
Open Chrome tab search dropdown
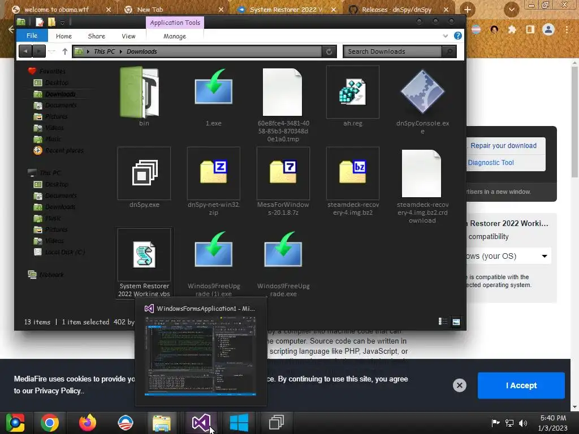coord(512,10)
